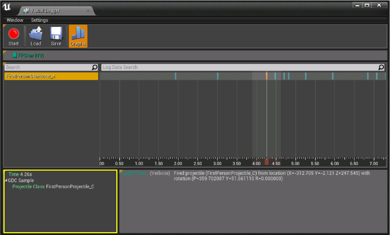This screenshot has height=235, width=390.
Task: Open the Load log file tool
Action: click(x=36, y=36)
